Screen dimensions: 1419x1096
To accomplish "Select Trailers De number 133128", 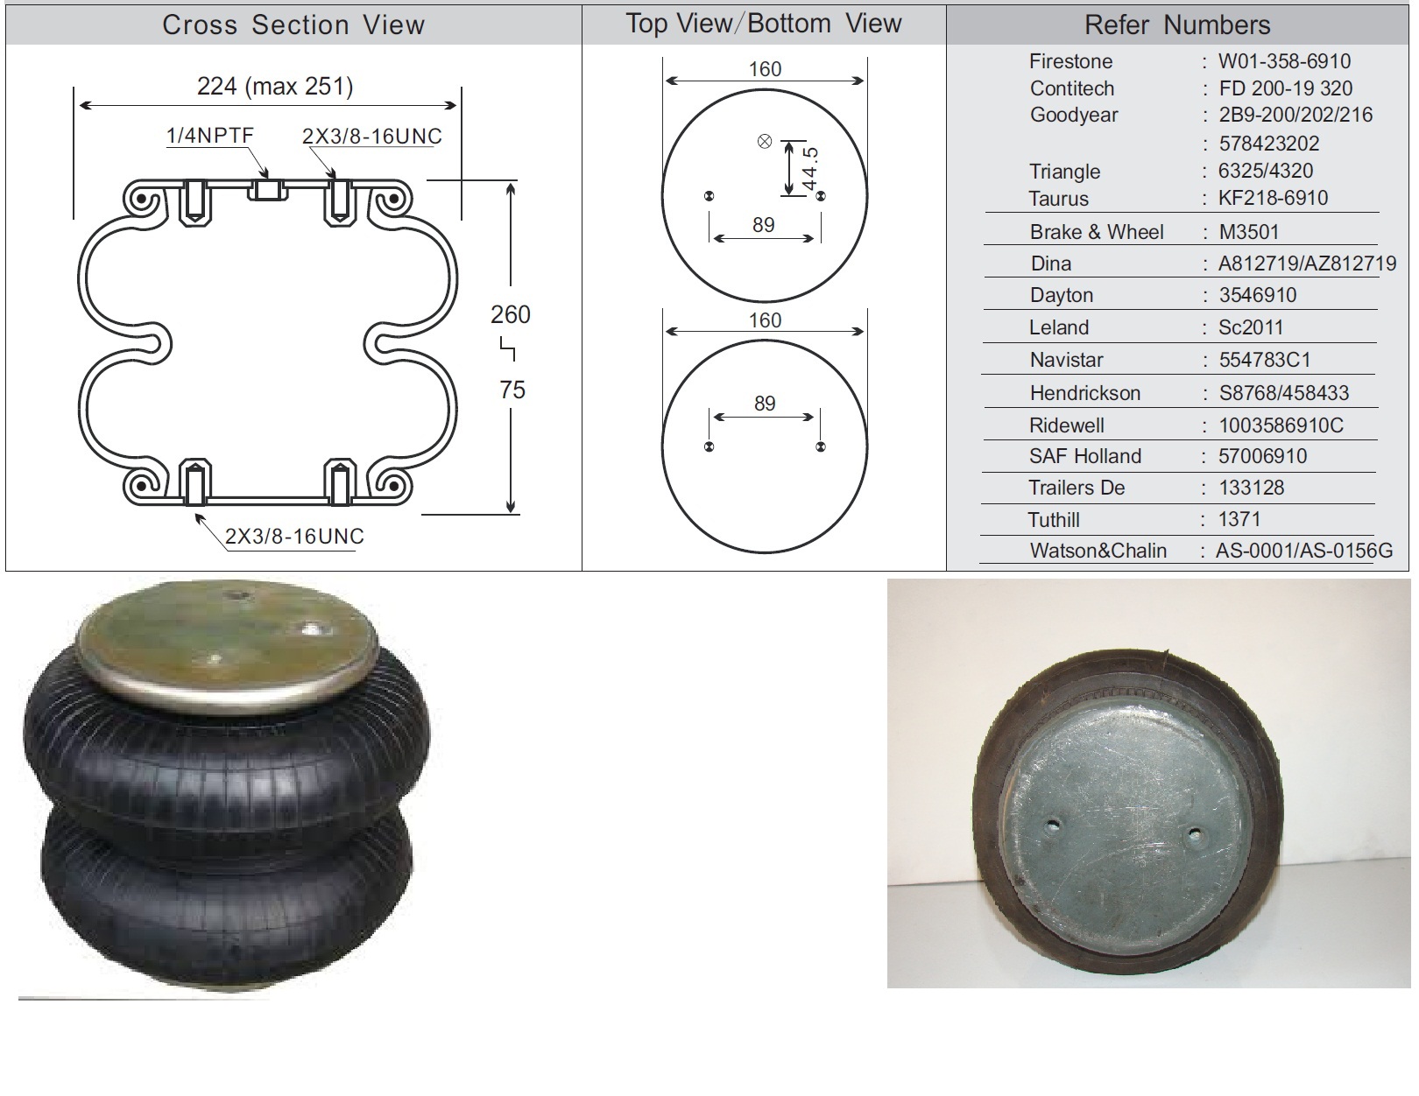I will pos(1251,488).
